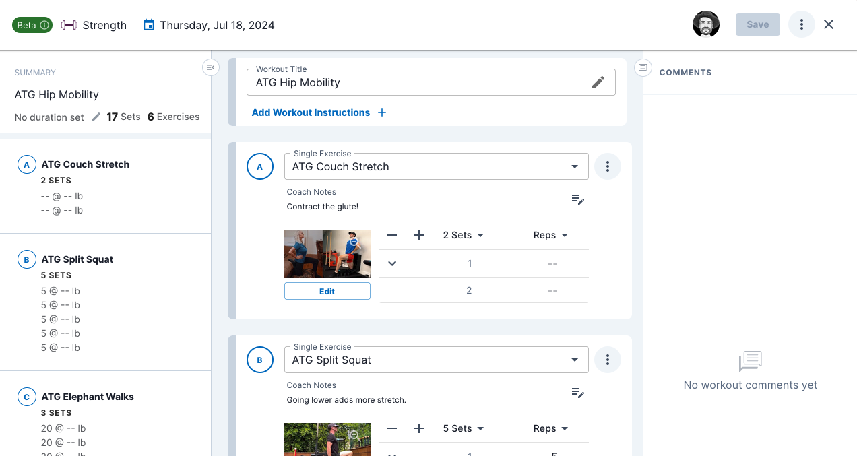Select ATG Elephant Walks in the summary
The width and height of the screenshot is (857, 456).
tap(88, 397)
